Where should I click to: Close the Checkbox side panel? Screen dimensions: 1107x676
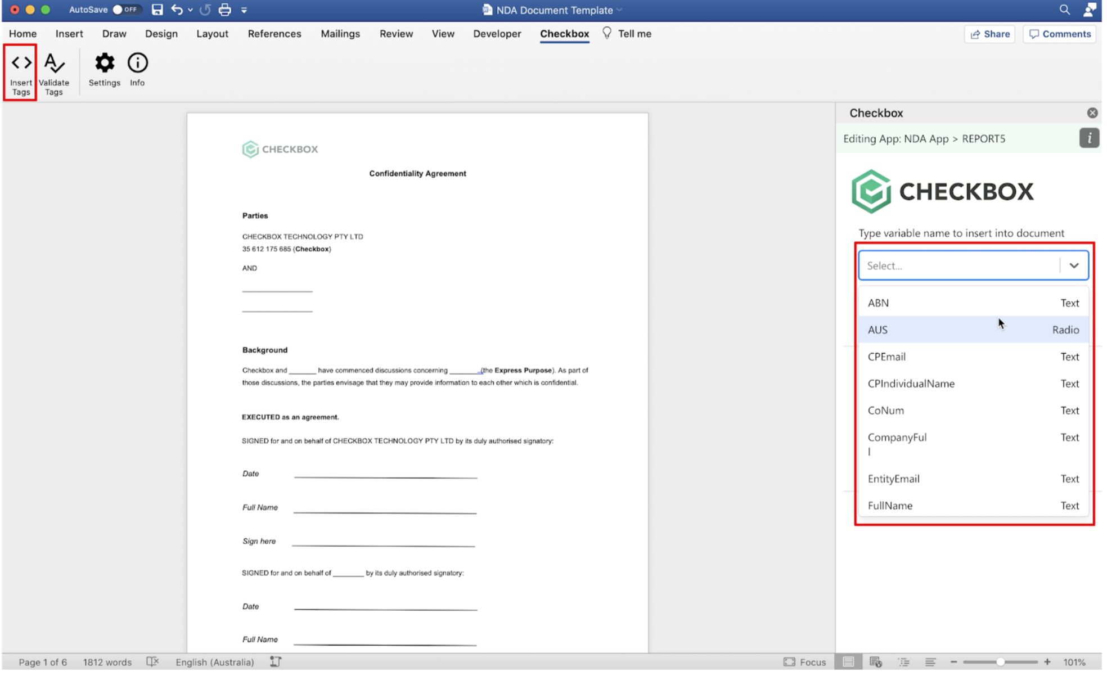pyautogui.click(x=1092, y=113)
